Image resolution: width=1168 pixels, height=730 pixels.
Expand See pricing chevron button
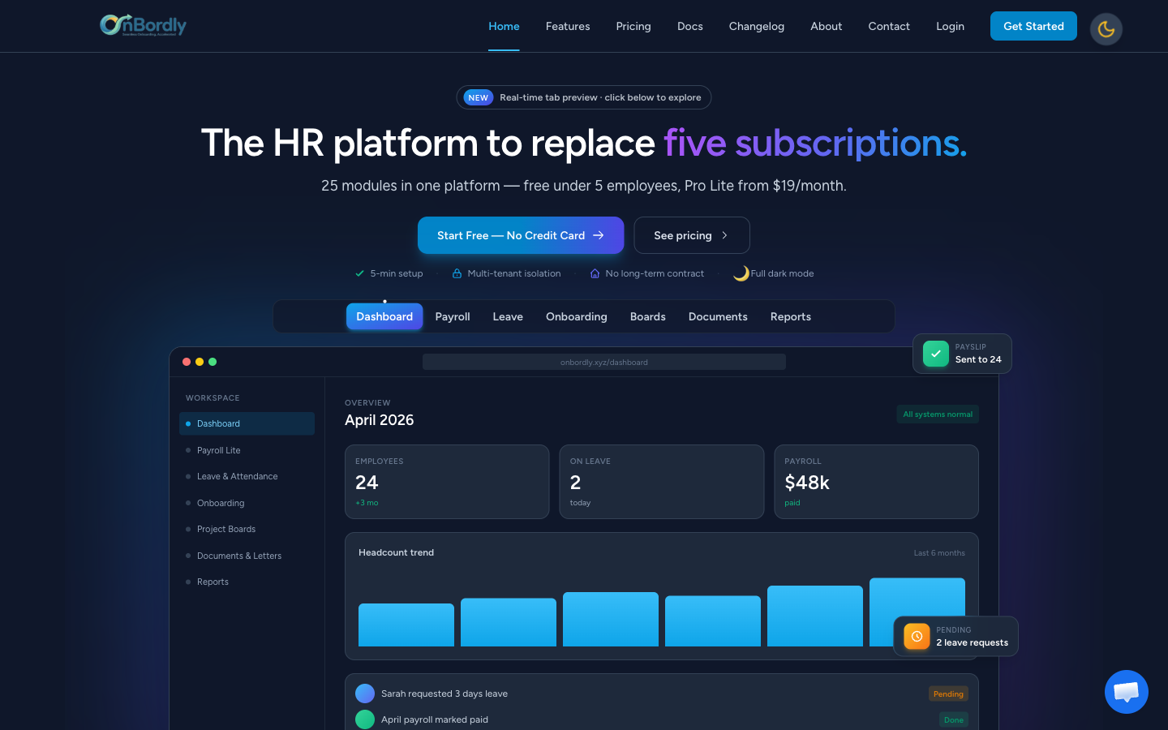click(692, 235)
